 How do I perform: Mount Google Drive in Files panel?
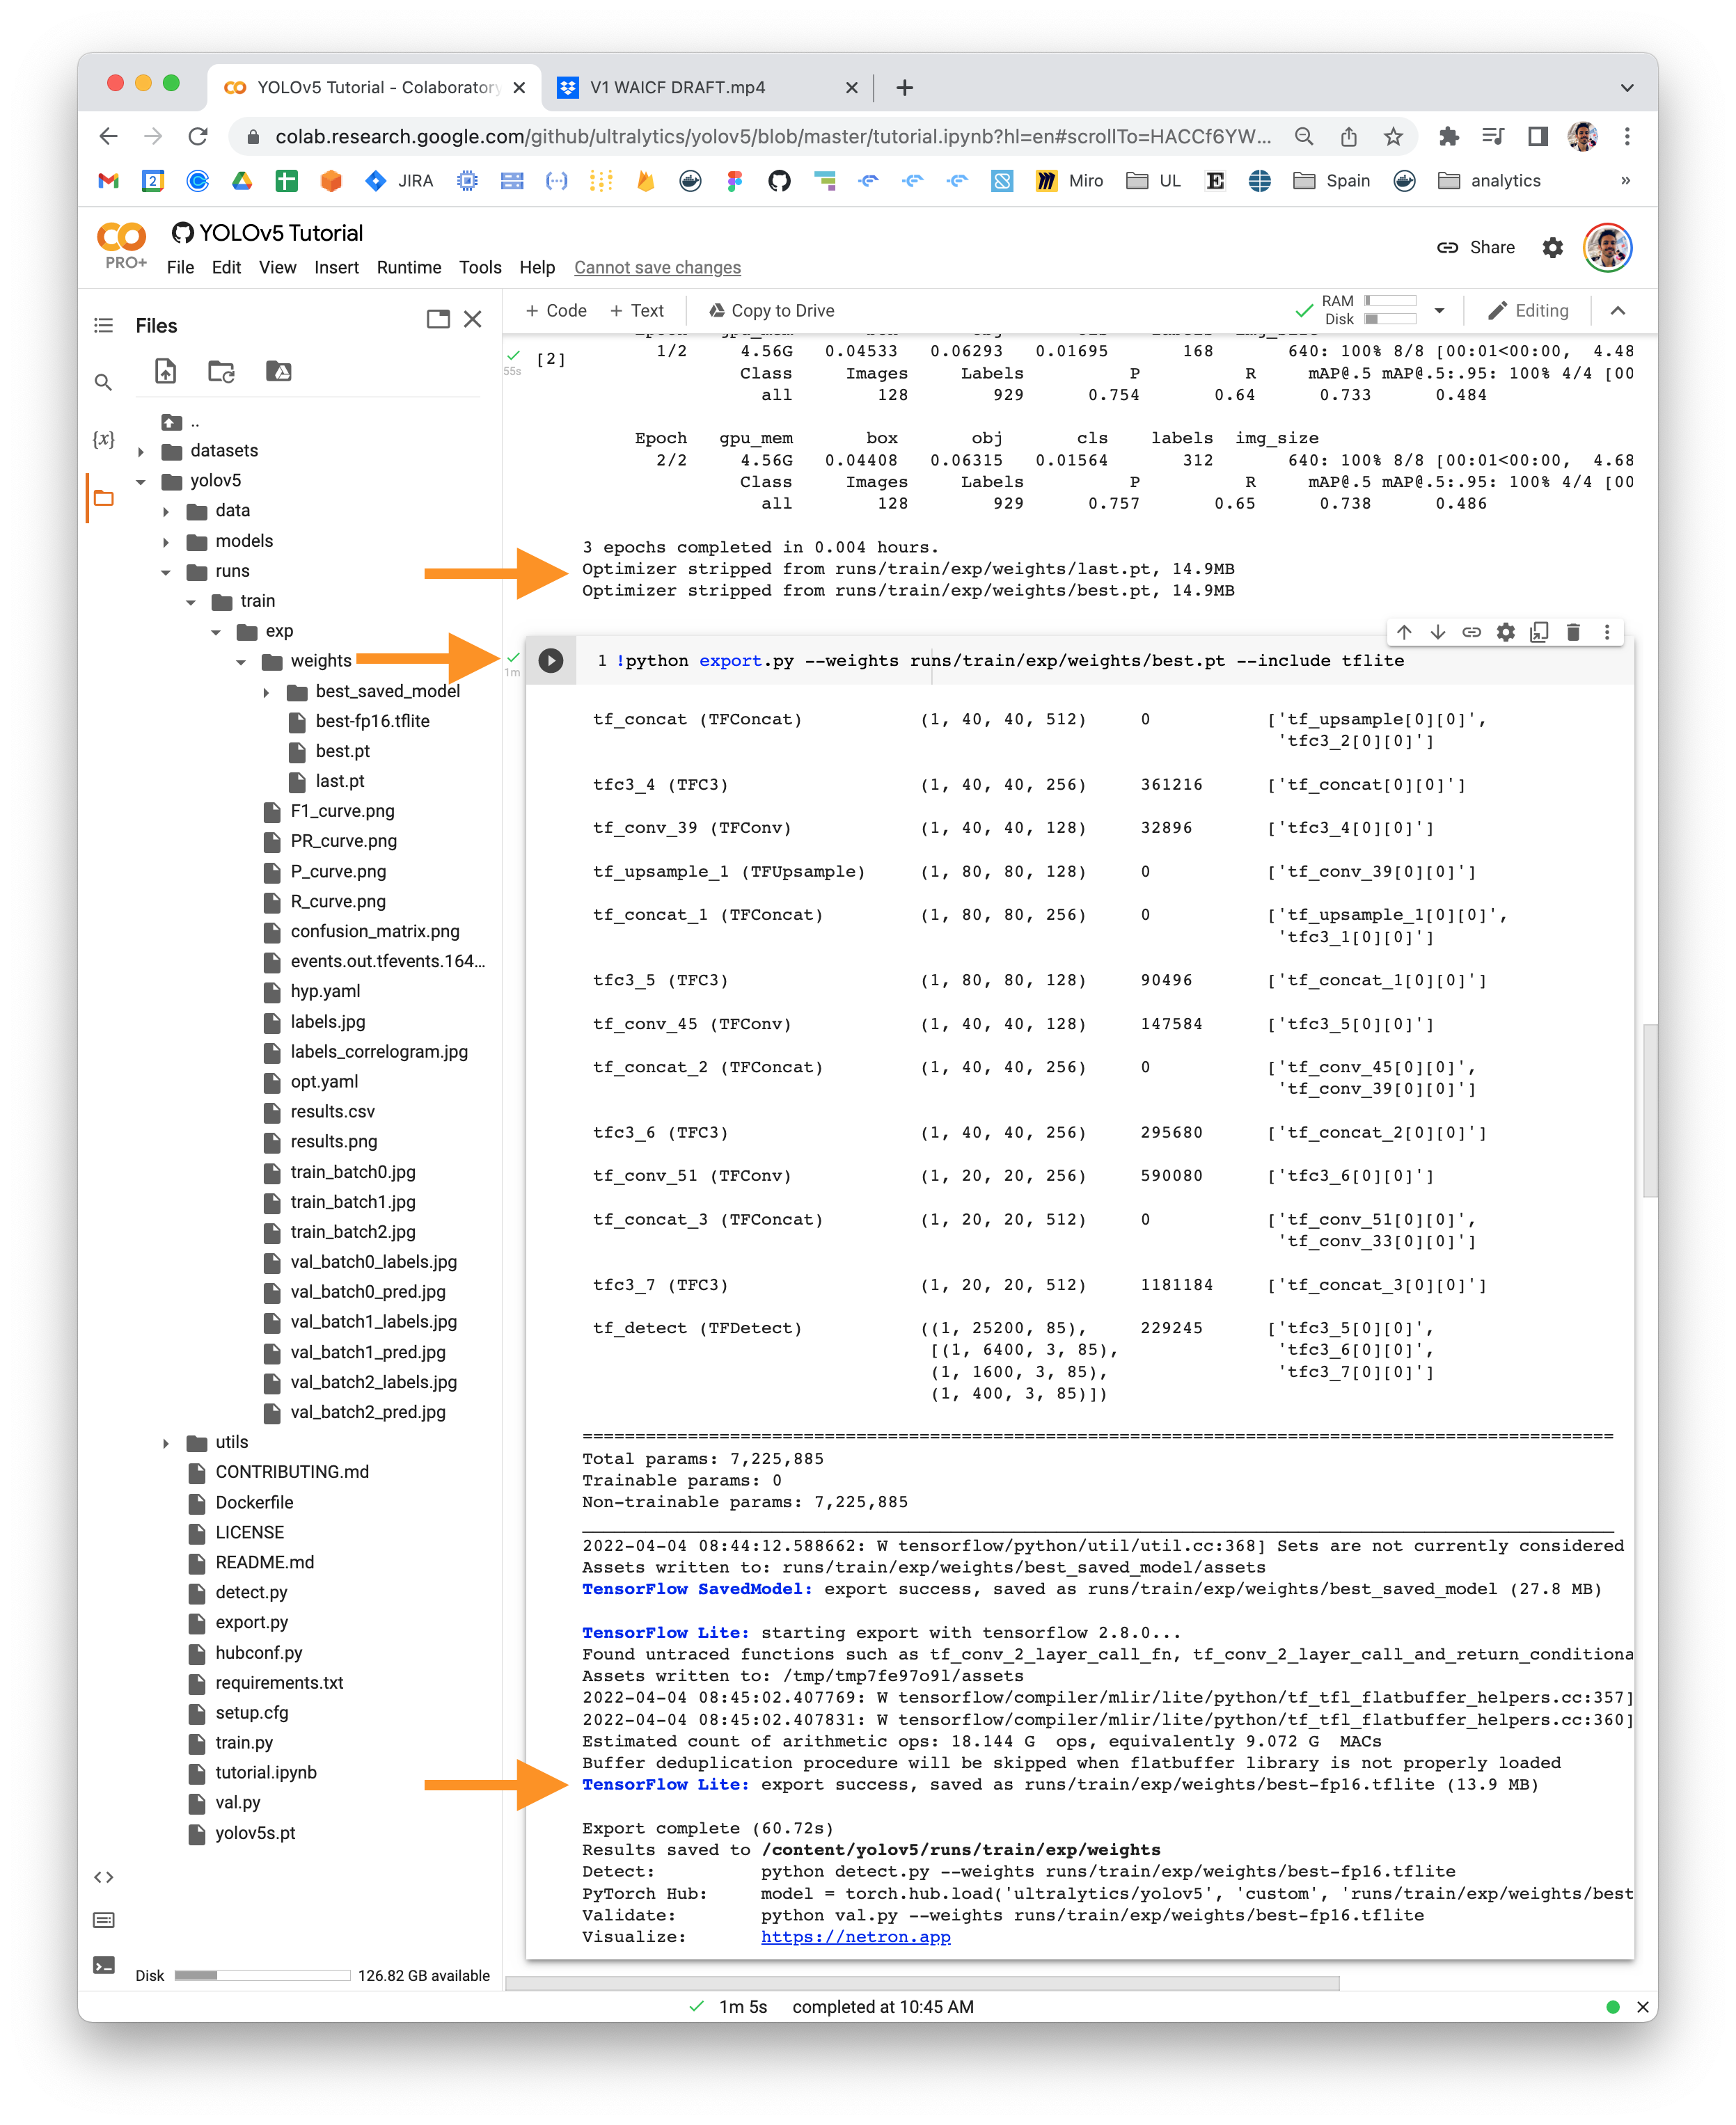click(280, 371)
